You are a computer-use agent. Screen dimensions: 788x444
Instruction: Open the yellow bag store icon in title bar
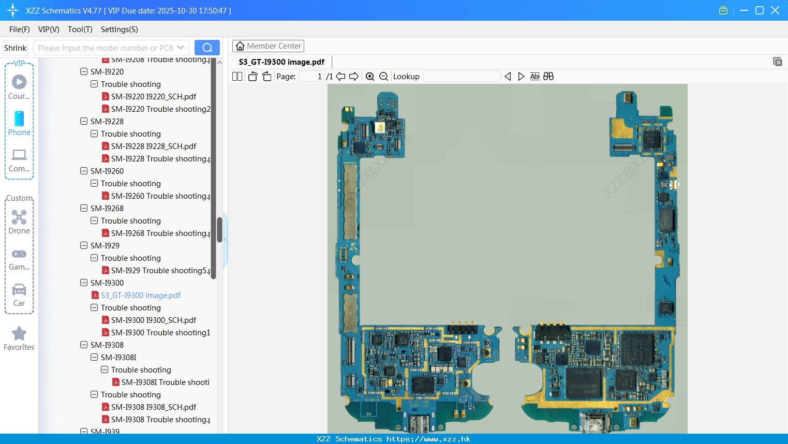(x=723, y=10)
